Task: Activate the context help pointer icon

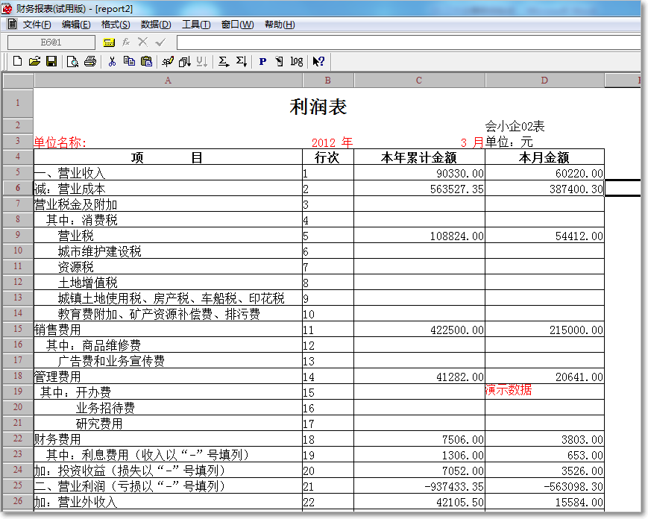Action: point(318,61)
